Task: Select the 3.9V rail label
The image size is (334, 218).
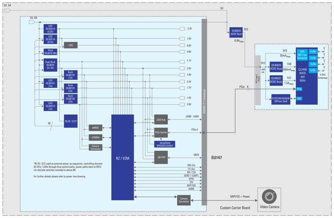Action: coord(189,104)
